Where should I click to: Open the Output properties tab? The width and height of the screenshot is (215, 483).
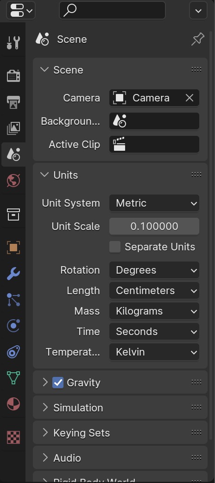coord(13,102)
